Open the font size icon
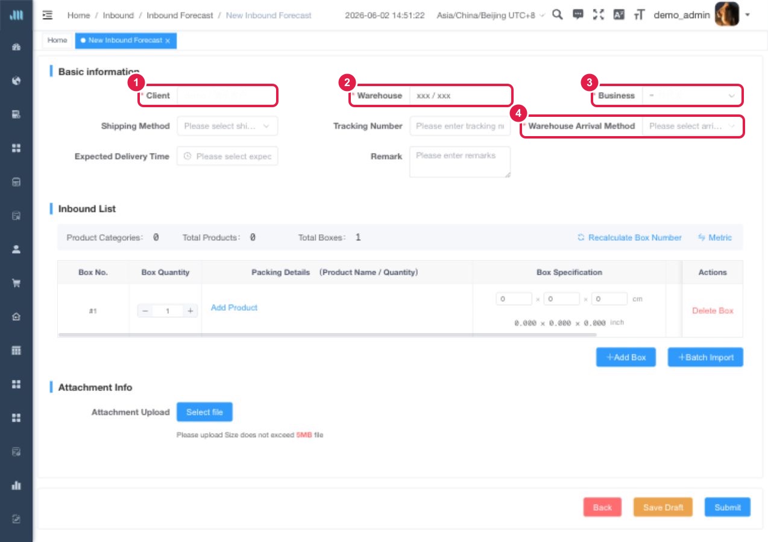768x542 pixels. point(640,14)
